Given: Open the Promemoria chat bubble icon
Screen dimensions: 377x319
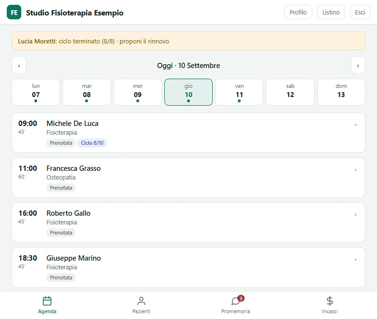Looking at the screenshot, I should (x=235, y=301).
